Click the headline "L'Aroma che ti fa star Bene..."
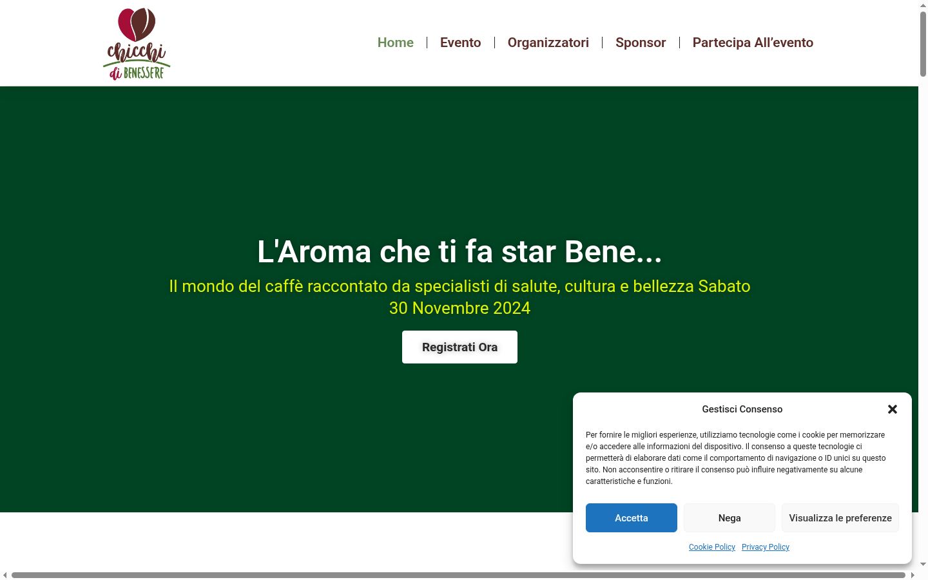Screen dimensions: 928x580 pos(459,251)
